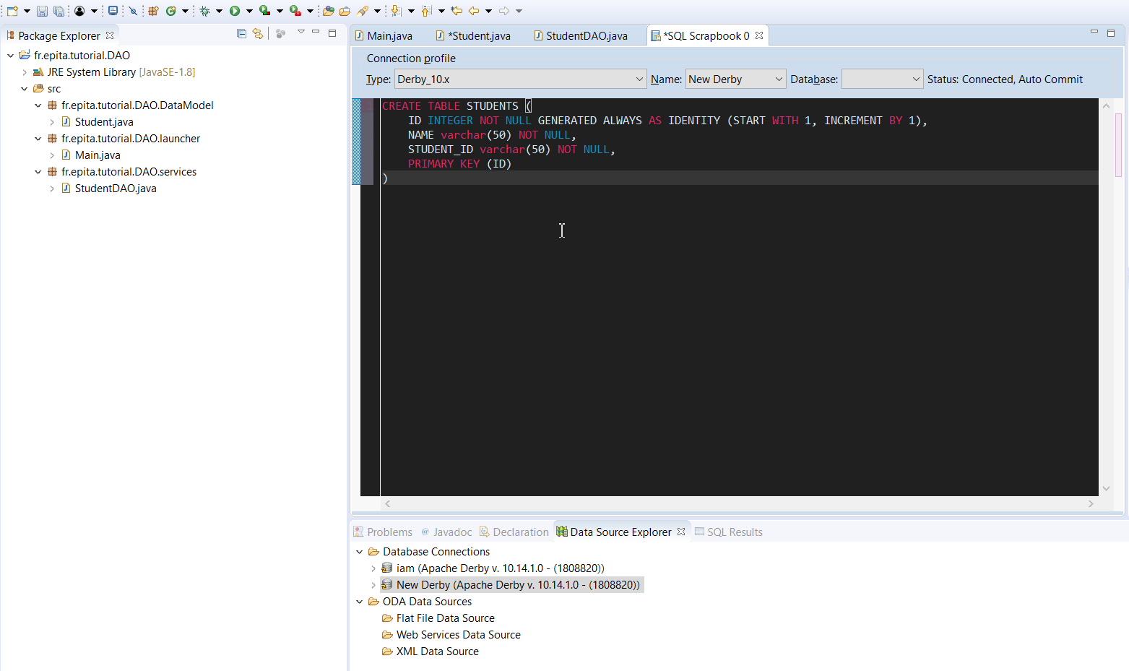Open the Run dropdown arrow
1129x671 pixels.
click(249, 11)
